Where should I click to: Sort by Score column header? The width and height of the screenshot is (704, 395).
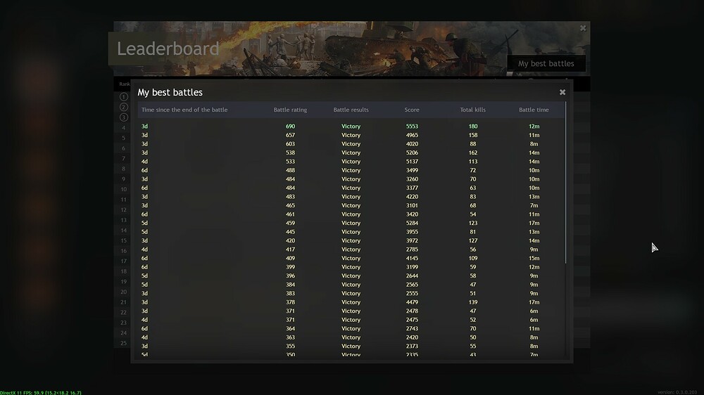pos(412,110)
